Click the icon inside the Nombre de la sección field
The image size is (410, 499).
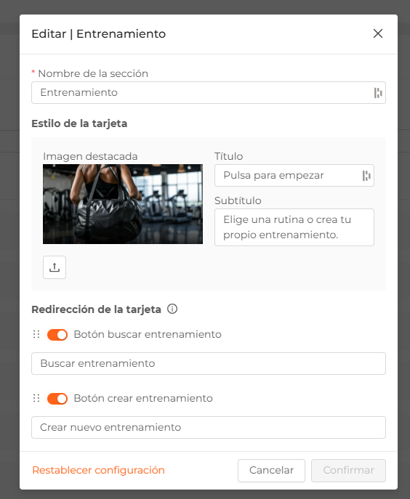pyautogui.click(x=378, y=93)
